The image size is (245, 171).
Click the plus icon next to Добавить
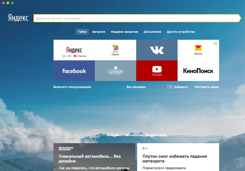click(170, 86)
